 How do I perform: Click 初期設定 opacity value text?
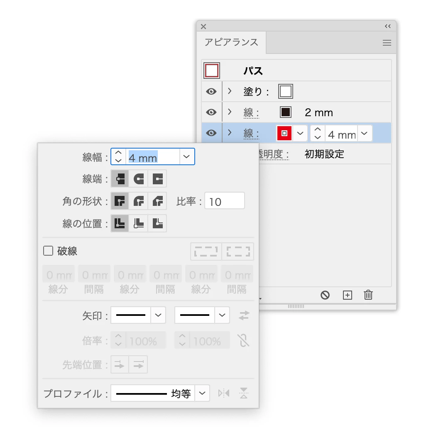[x=324, y=154]
